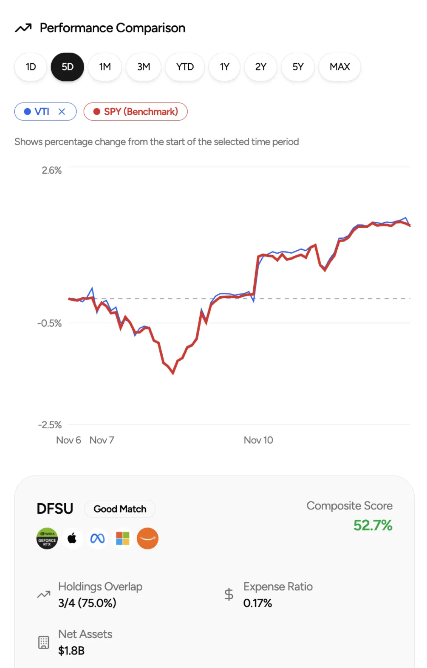Click the Amazon holding logo
This screenshot has width=427, height=668.
pos(148,539)
